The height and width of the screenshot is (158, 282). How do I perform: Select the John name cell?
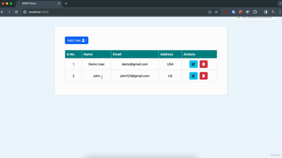(96, 76)
